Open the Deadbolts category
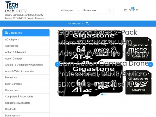This screenshot has height=117, width=156. pyautogui.click(x=26, y=109)
